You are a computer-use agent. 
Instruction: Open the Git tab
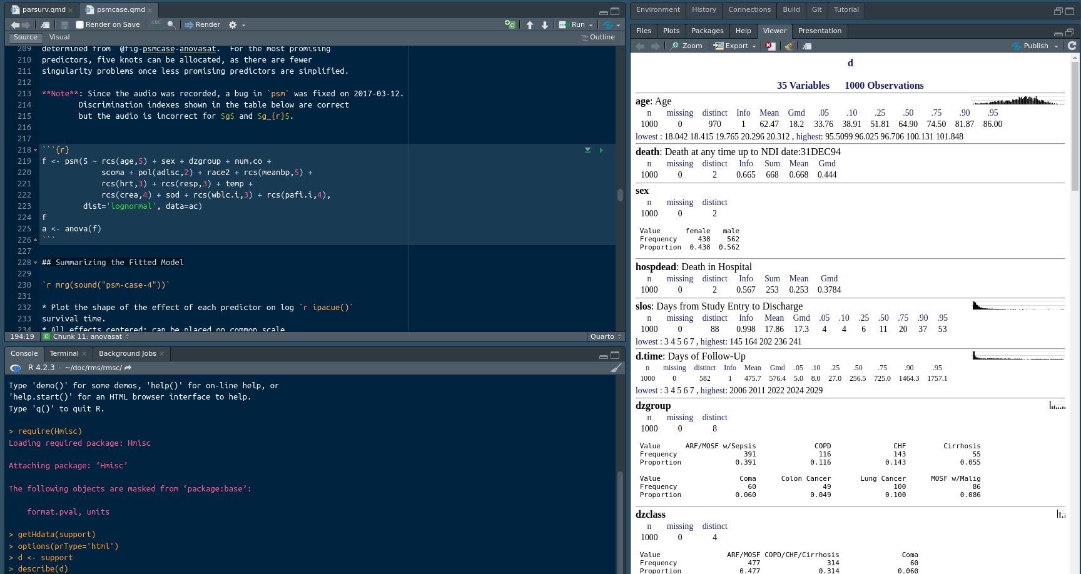(x=816, y=10)
